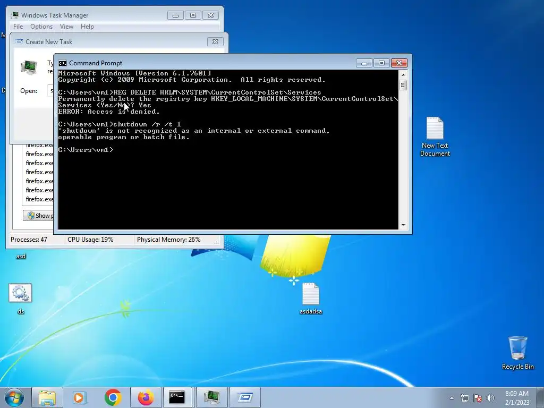Click the Show processes from all users button

click(38, 216)
